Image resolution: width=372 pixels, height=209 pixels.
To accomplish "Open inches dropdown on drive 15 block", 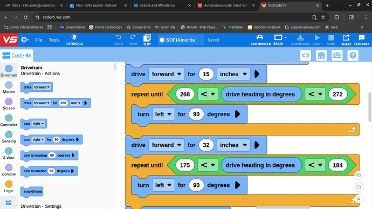I will point(233,74).
